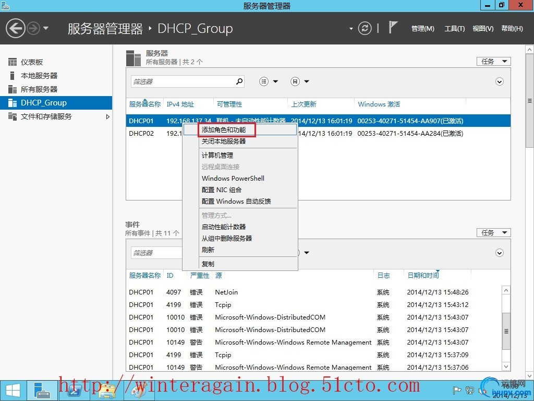Screen dimensions: 534x401
Task: Choose 刷新 in the context menu
Action: 240,250
